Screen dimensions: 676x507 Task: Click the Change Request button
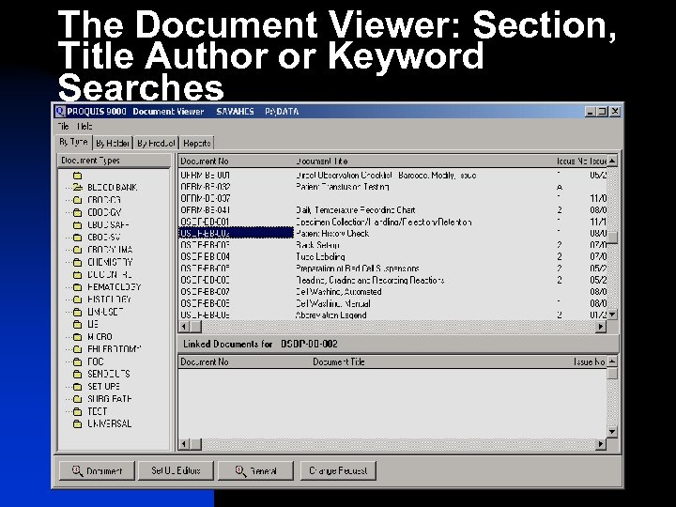pos(338,470)
